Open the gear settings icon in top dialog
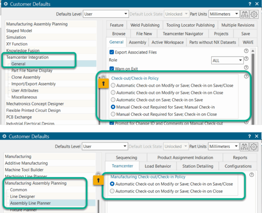 tap(255, 14)
